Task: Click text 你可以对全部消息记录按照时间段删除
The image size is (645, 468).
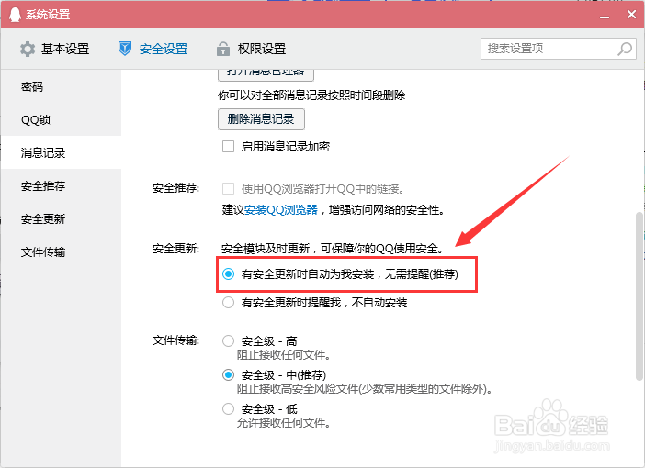Action: (311, 95)
